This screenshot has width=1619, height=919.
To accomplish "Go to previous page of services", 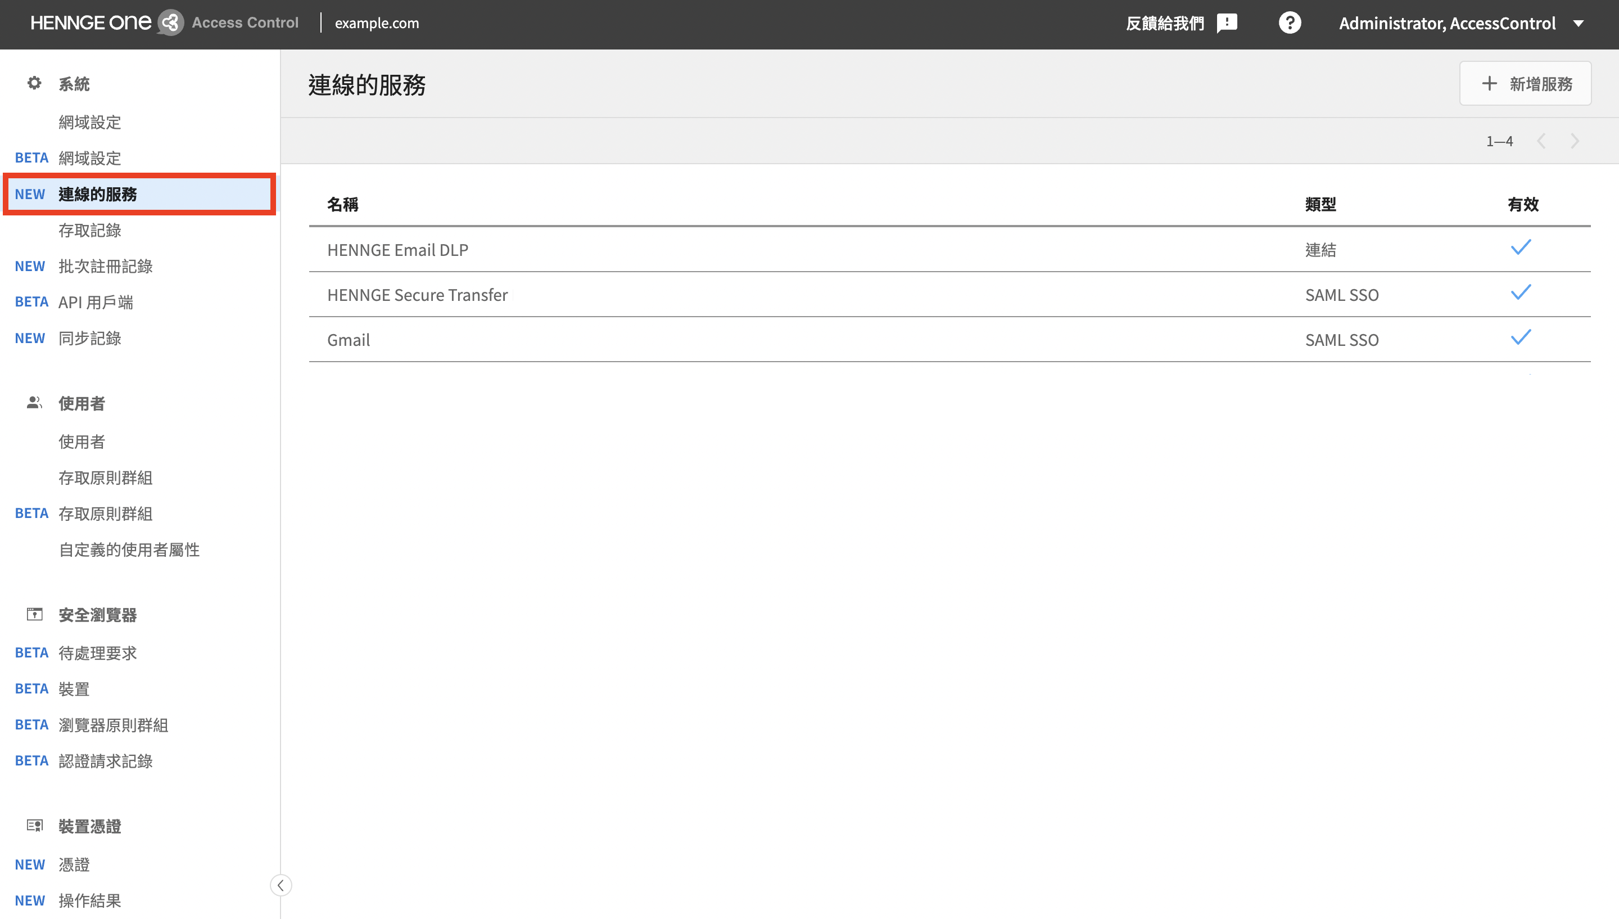I will [x=1541, y=141].
